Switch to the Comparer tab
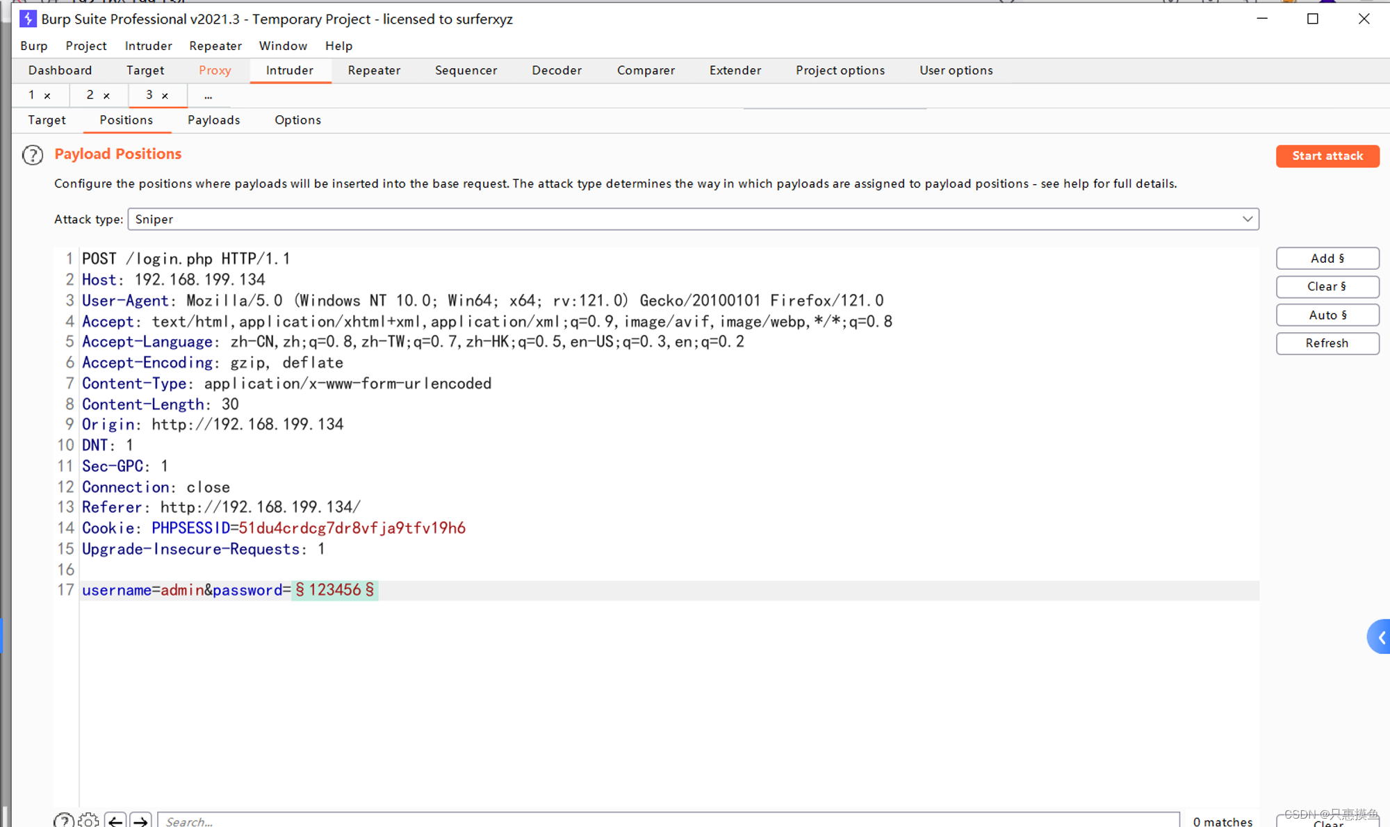 coord(646,70)
